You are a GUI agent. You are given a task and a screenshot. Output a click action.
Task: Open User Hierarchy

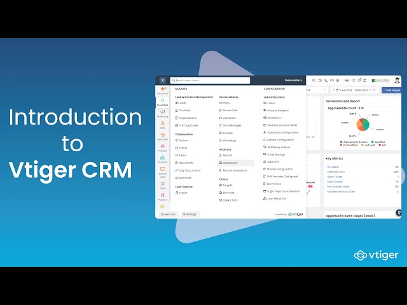(275, 198)
